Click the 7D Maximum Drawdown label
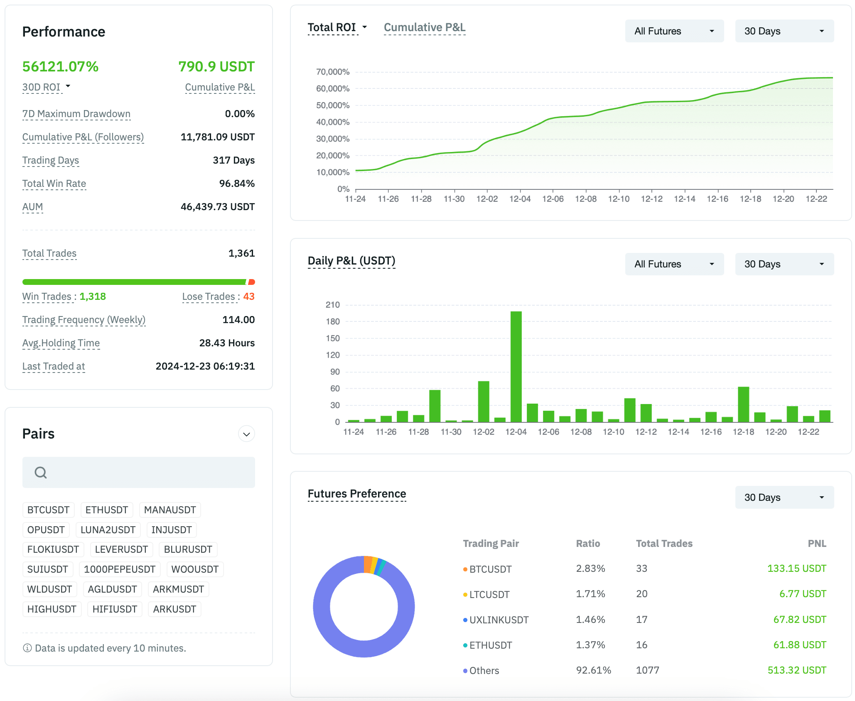The width and height of the screenshot is (855, 701). tap(76, 114)
